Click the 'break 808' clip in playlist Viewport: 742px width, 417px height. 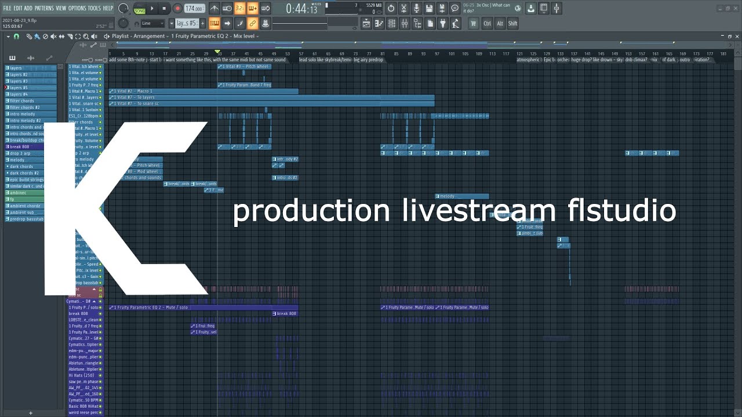(285, 314)
